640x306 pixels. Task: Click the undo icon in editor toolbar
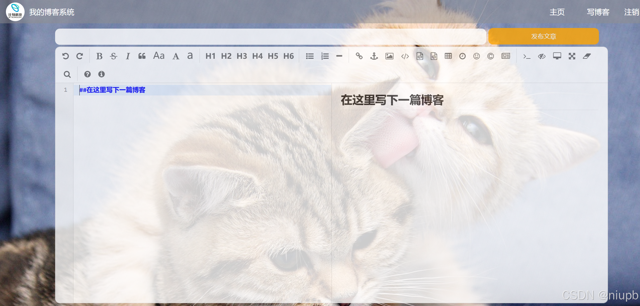click(65, 56)
